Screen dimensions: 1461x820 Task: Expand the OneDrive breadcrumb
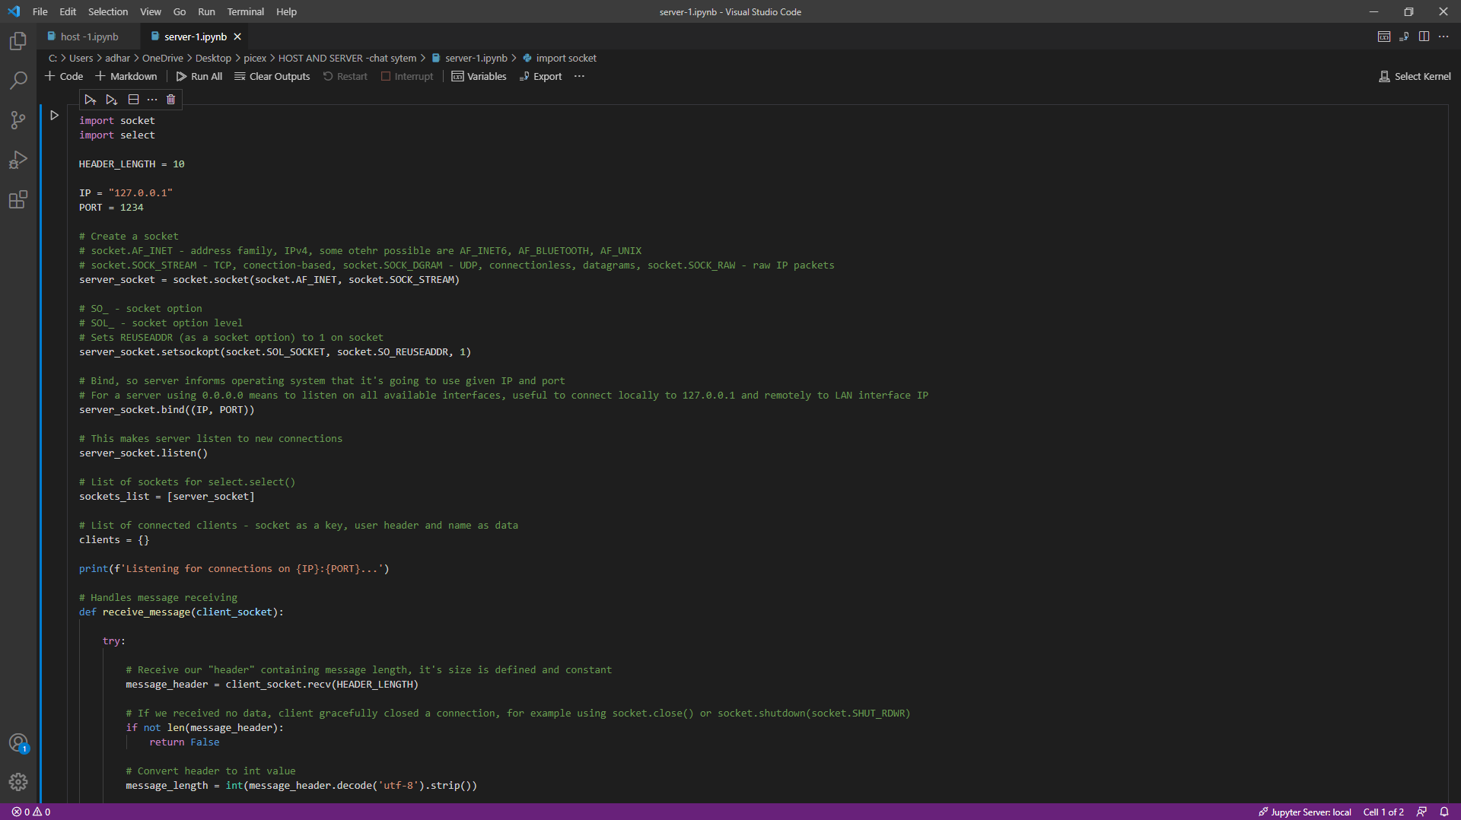tap(162, 58)
